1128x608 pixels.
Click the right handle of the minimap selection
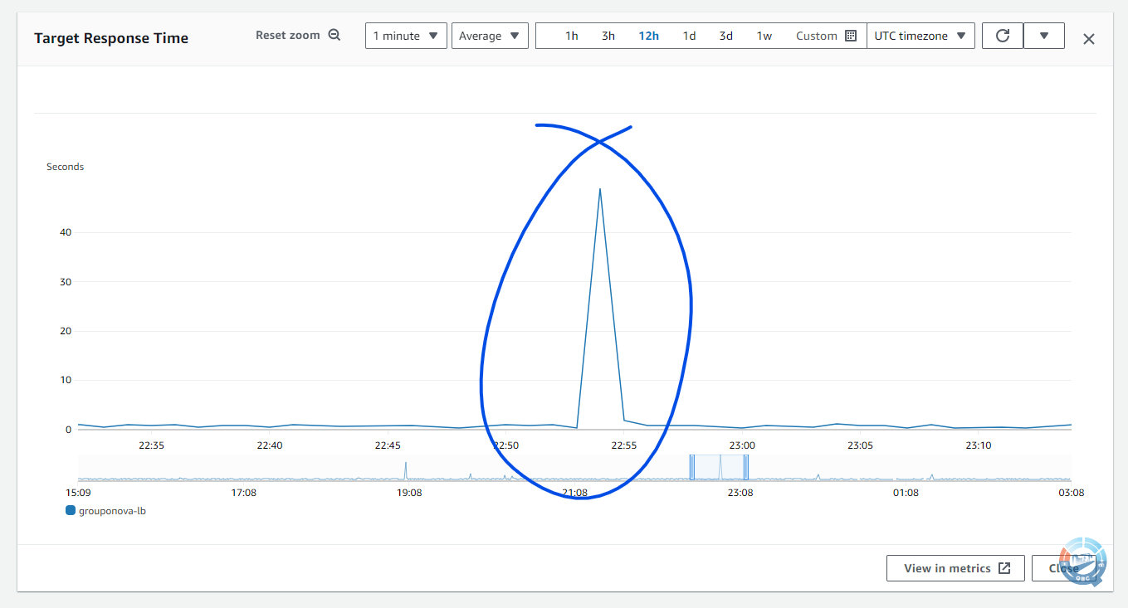(746, 467)
